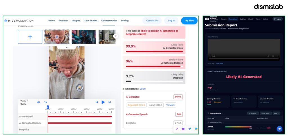Open media preview more options menu

coord(278,56)
